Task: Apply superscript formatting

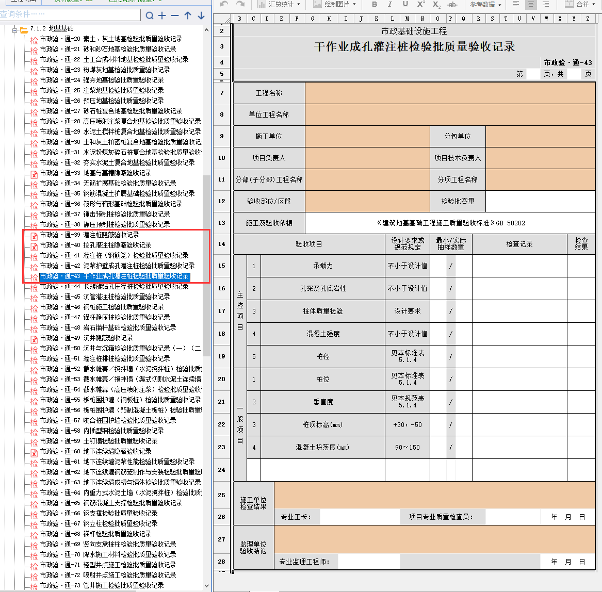Action: tap(421, 4)
